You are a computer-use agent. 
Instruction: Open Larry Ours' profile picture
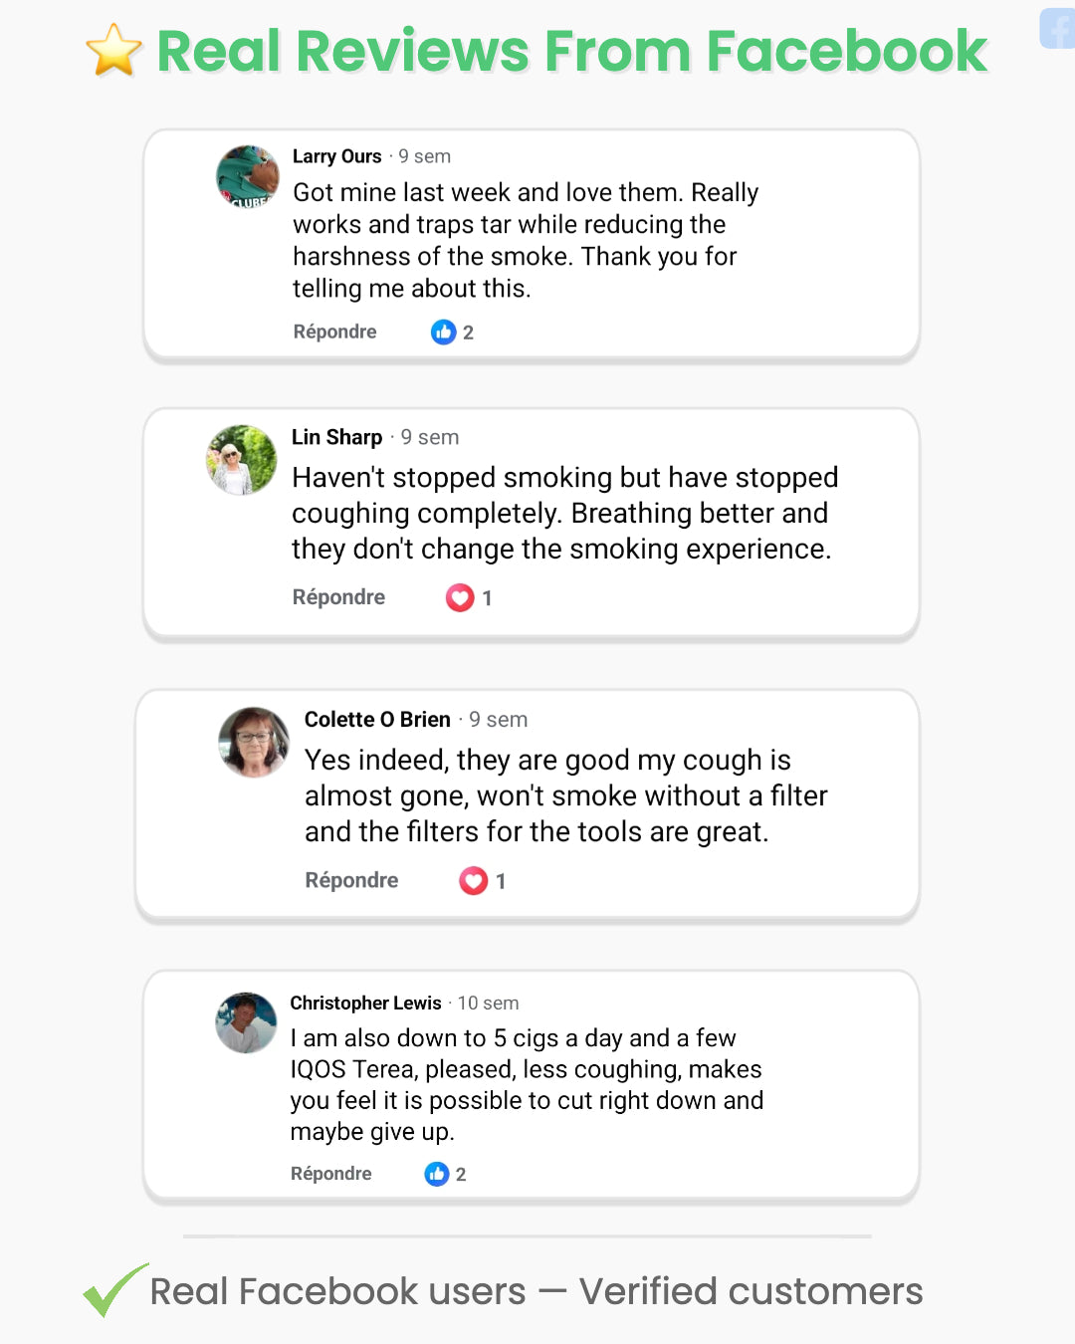[x=248, y=176]
